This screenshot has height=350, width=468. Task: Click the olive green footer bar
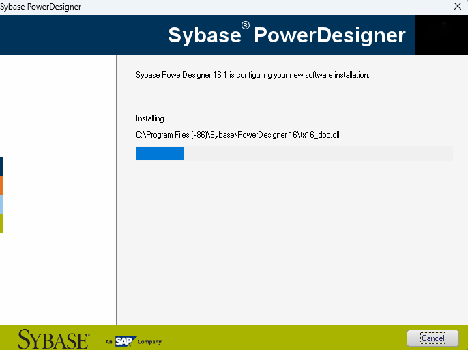[x=273, y=338]
